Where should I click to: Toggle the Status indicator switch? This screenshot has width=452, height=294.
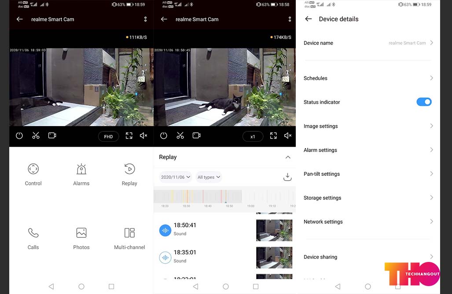pyautogui.click(x=424, y=102)
